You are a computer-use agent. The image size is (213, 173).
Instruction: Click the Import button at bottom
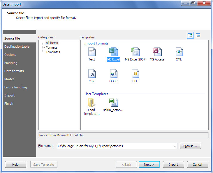coord(173,165)
